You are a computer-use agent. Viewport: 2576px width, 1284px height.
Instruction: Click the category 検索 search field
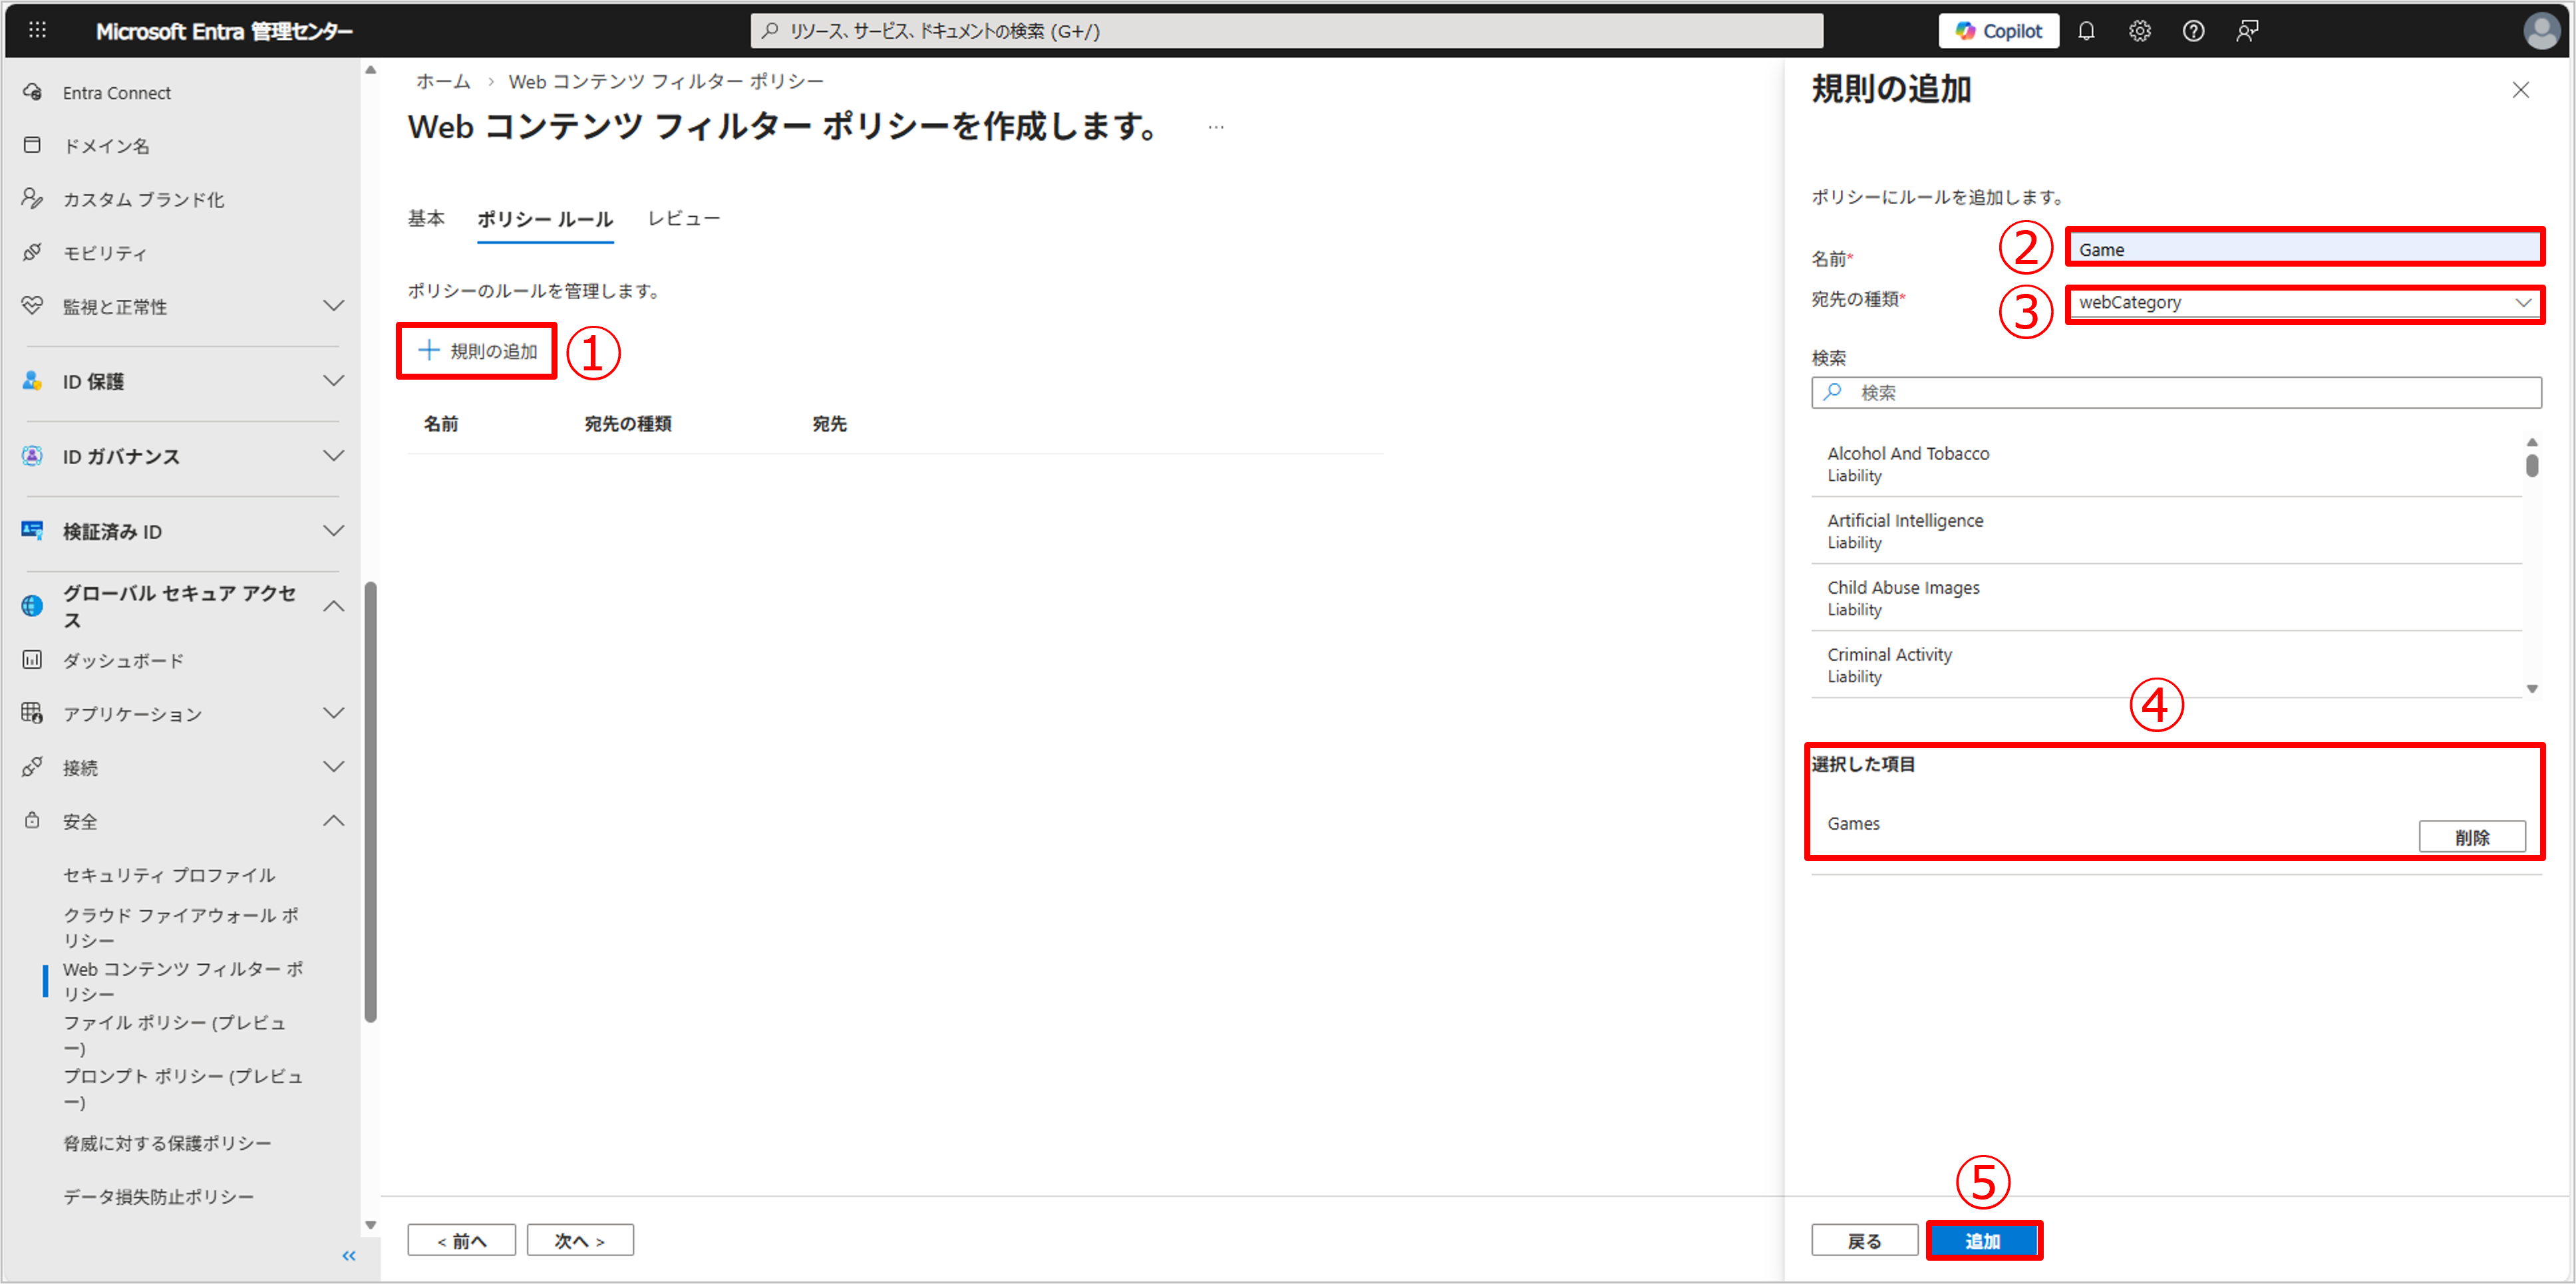(2176, 393)
